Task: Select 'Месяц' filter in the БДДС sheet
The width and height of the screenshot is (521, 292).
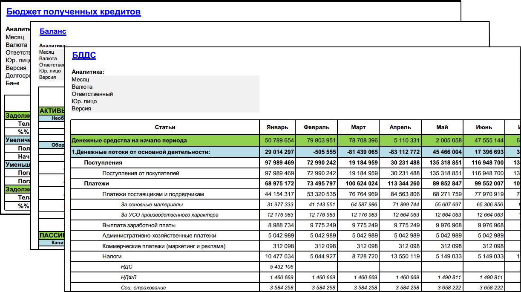Action: (81, 79)
